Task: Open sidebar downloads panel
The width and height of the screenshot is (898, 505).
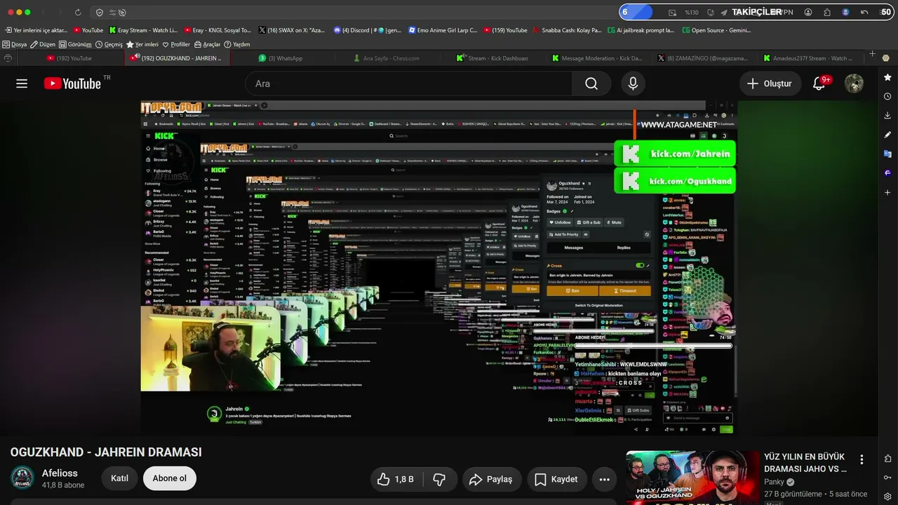Action: (887, 115)
